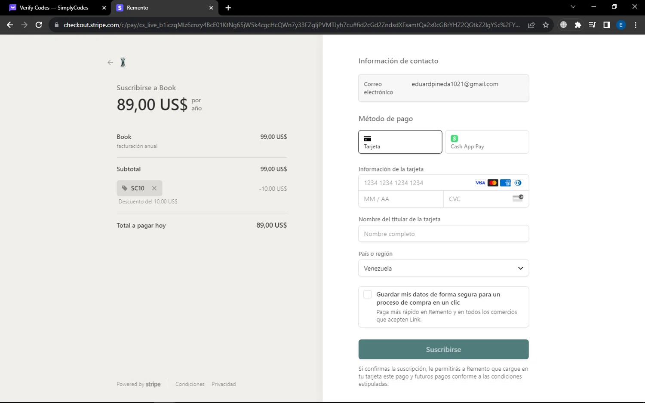Click the Mastercard brand icon

[493, 183]
